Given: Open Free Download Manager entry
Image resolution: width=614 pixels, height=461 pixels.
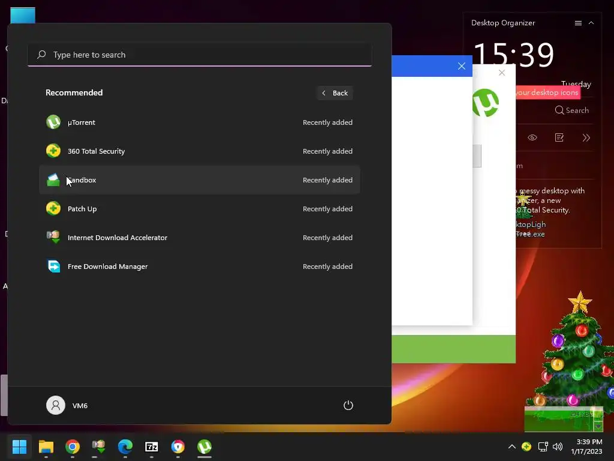Looking at the screenshot, I should pyautogui.click(x=199, y=267).
